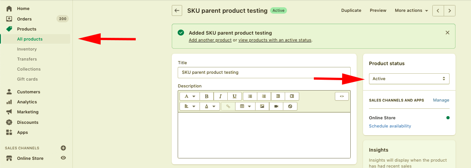This screenshot has width=471, height=168.
Task: View online store with eye icon
Action: [63, 158]
